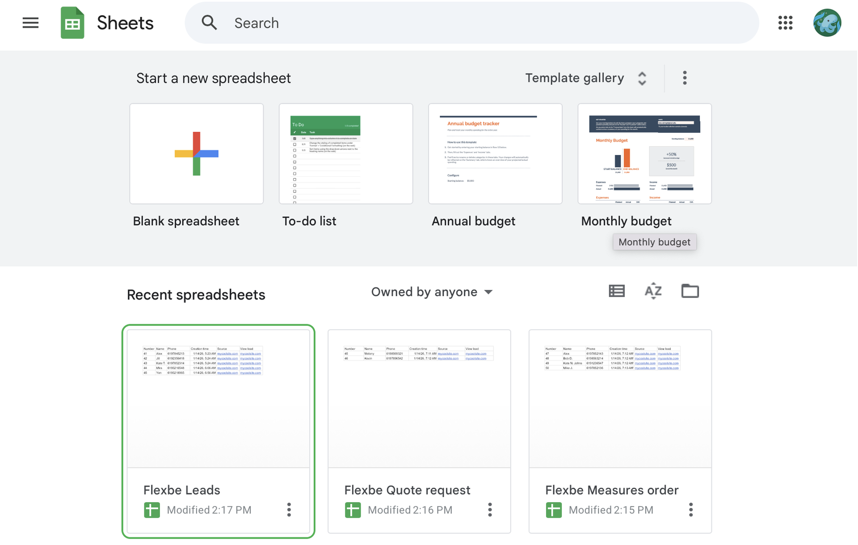Click the Sheets logo icon

pos(72,23)
